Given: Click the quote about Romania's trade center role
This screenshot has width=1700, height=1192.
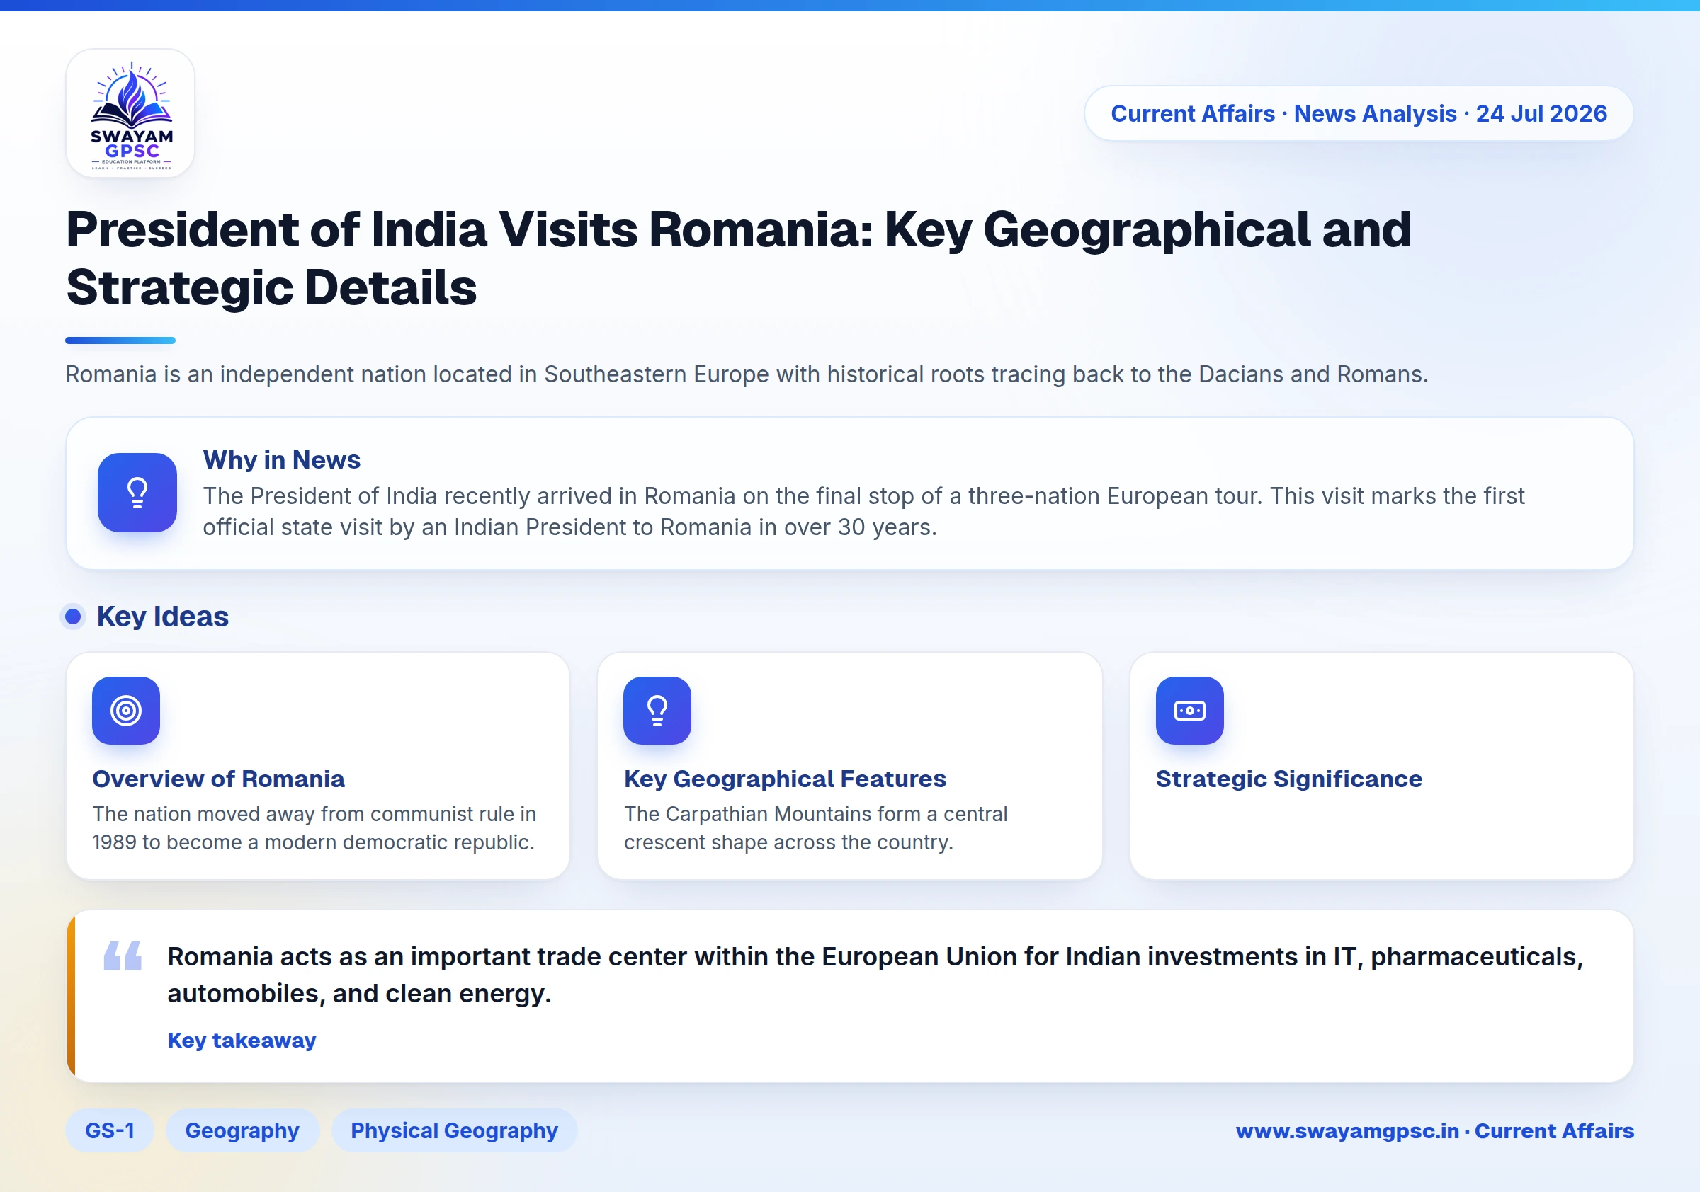Looking at the screenshot, I should click(875, 975).
